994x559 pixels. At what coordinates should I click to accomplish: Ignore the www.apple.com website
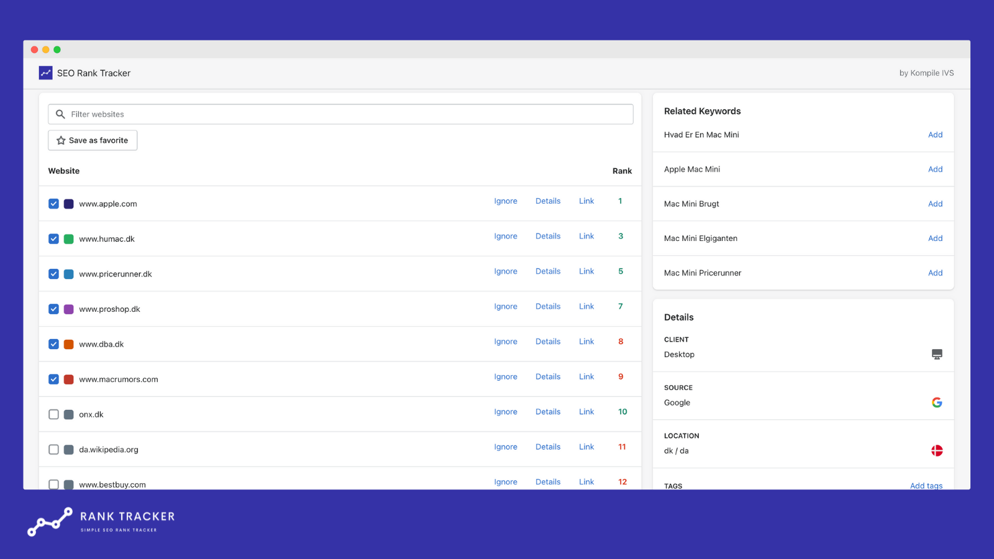pyautogui.click(x=506, y=201)
